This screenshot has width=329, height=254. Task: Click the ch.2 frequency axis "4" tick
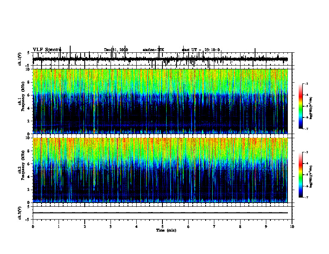[29, 177]
